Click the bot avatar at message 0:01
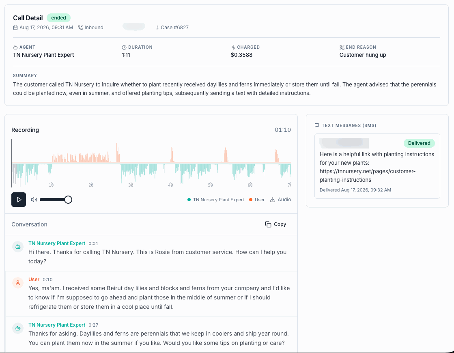Viewport: 454px width, 353px height. point(18,247)
